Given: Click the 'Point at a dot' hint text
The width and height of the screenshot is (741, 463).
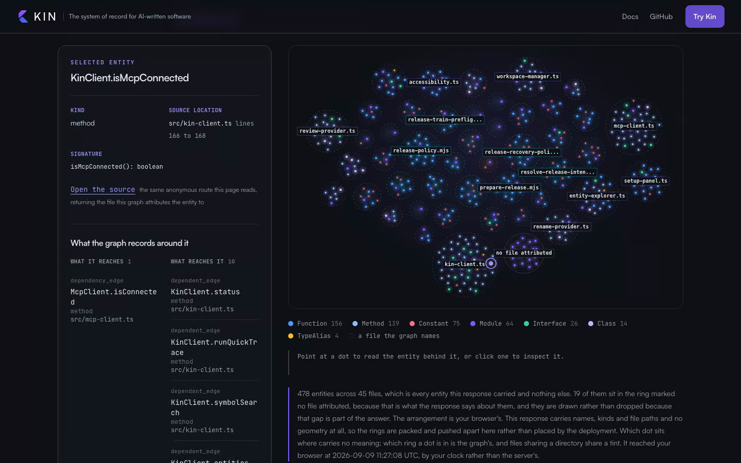Looking at the screenshot, I should click(430, 357).
